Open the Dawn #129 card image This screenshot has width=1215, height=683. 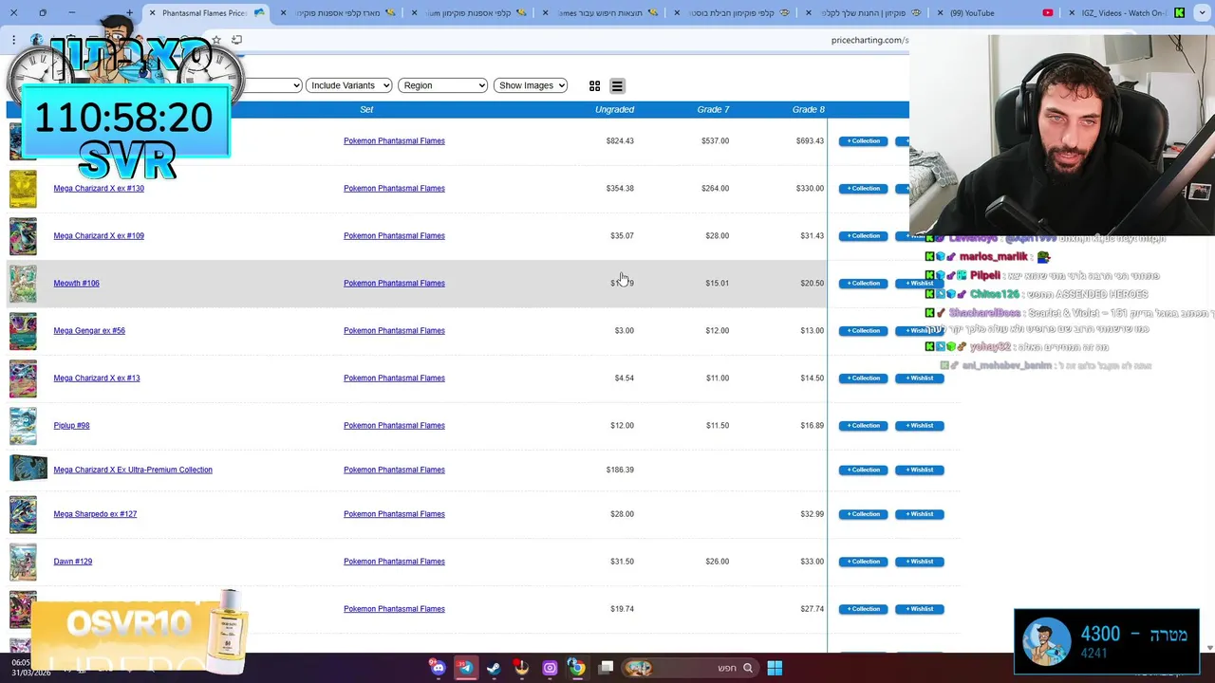pos(23,562)
